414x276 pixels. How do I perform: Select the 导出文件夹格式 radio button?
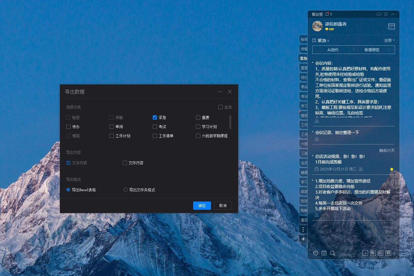[x=125, y=190]
